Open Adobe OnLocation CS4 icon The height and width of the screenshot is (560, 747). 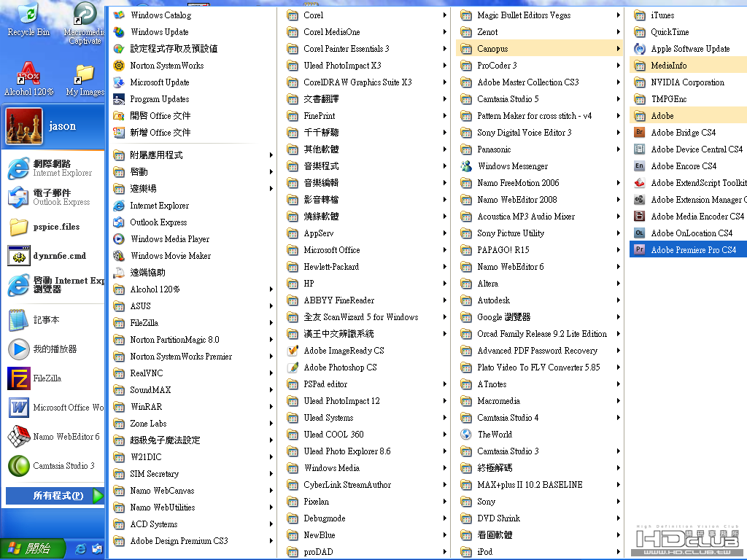(639, 233)
